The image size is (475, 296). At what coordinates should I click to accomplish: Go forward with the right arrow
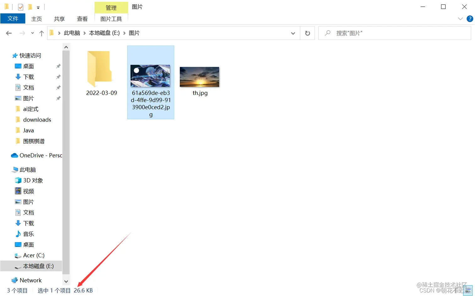click(x=22, y=33)
